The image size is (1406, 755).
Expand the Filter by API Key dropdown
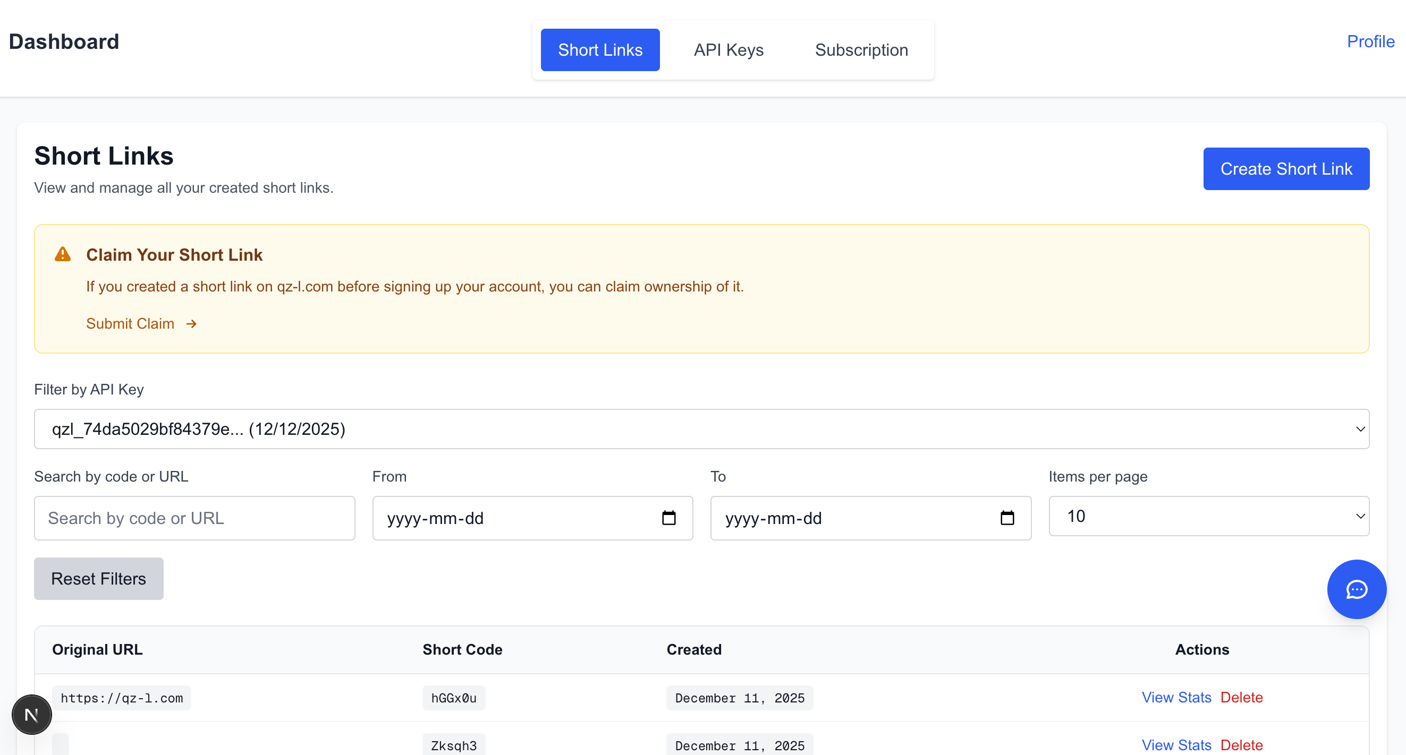tap(701, 429)
